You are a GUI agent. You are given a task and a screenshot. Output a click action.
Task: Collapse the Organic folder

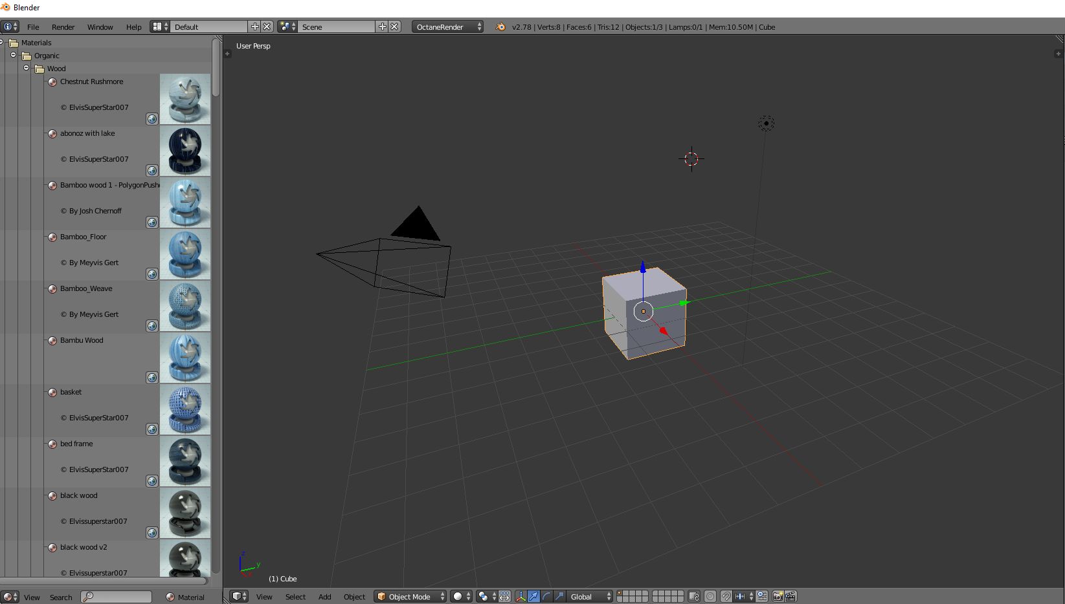point(14,55)
